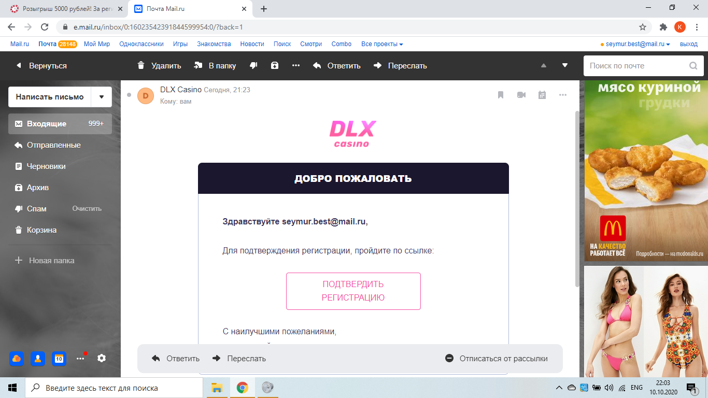The image size is (708, 398).
Task: Open the Спам folder
Action: 36,209
